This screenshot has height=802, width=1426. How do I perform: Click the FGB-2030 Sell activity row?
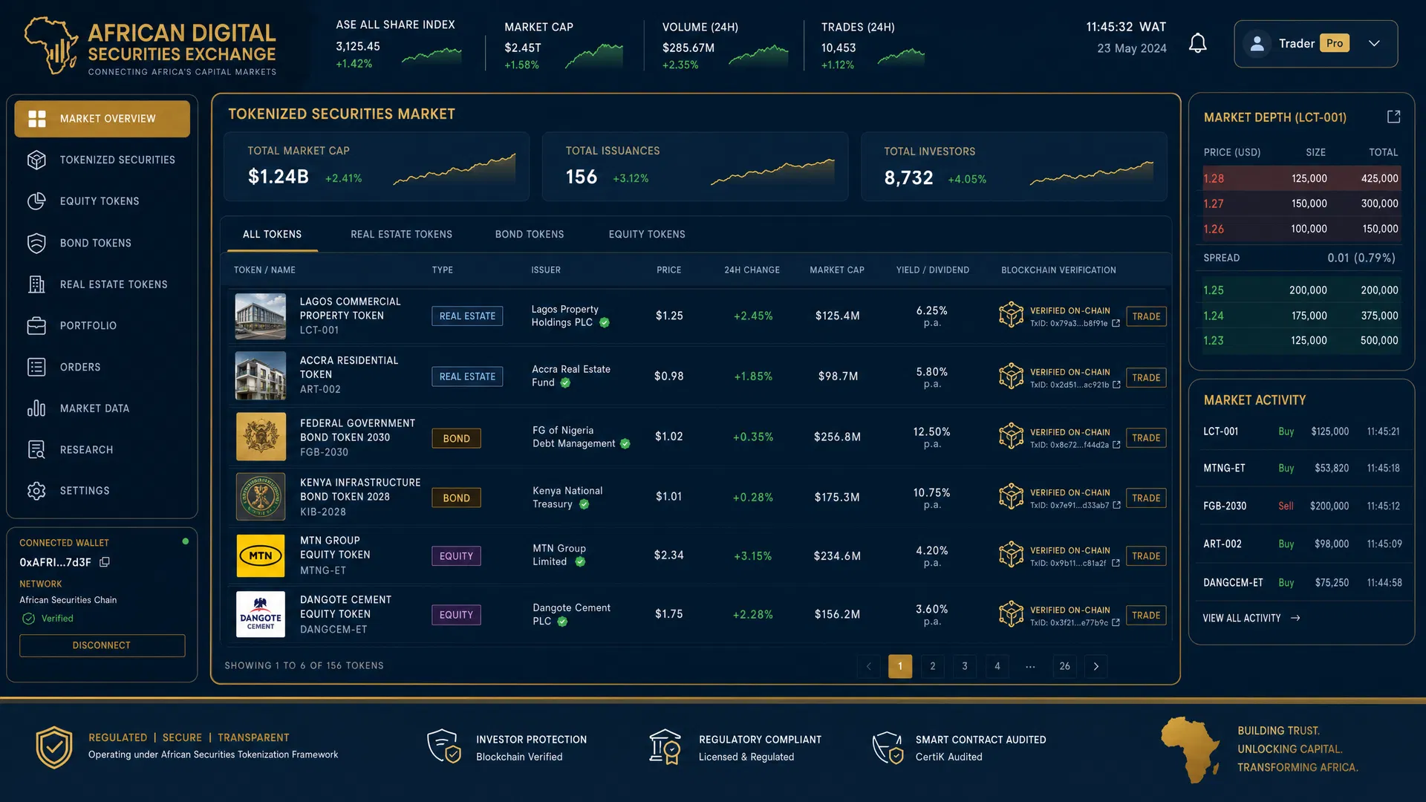pos(1301,506)
